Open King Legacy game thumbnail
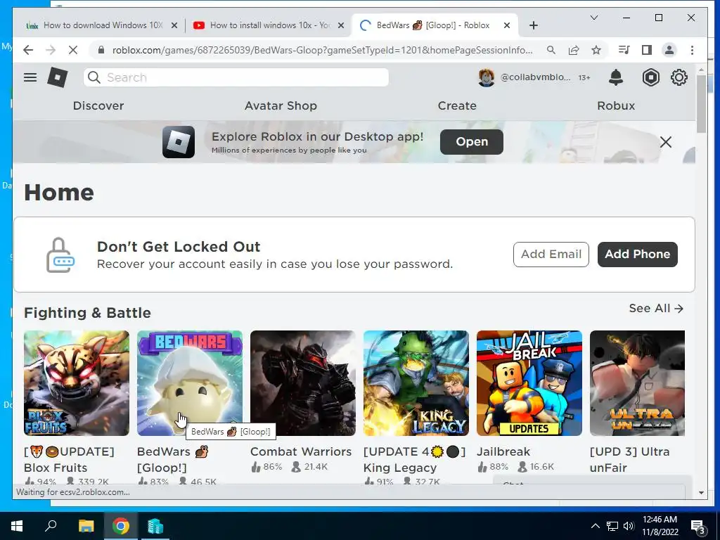This screenshot has width=720, height=540. (416, 383)
